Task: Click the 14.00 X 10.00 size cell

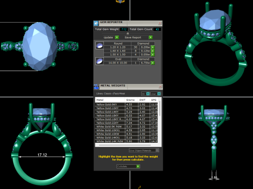Action: tap(118, 63)
